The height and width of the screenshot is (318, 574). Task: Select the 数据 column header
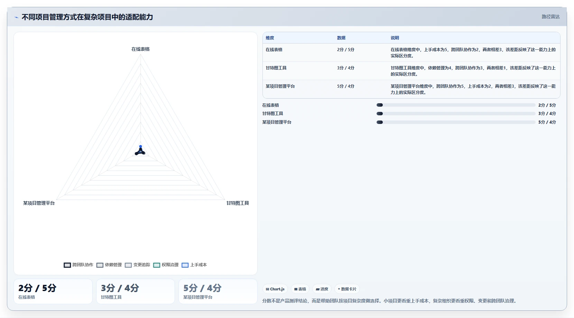(x=341, y=38)
